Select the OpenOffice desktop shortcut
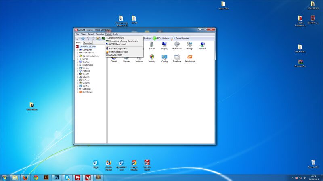 (x=122, y=165)
